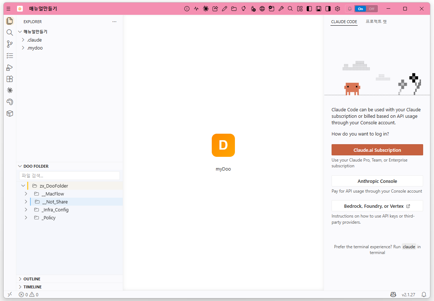This screenshot has width=434, height=301.
Task: Select the _Infra_Config folder name
Action: pyautogui.click(x=55, y=210)
